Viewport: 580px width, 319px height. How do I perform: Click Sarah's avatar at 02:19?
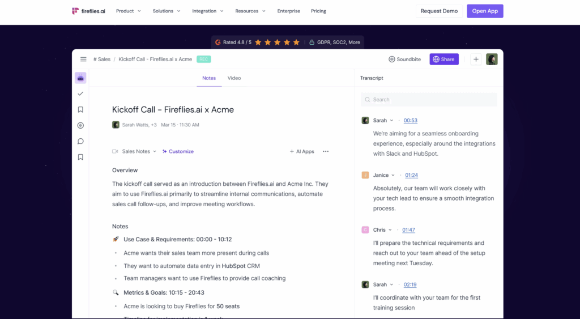point(365,284)
